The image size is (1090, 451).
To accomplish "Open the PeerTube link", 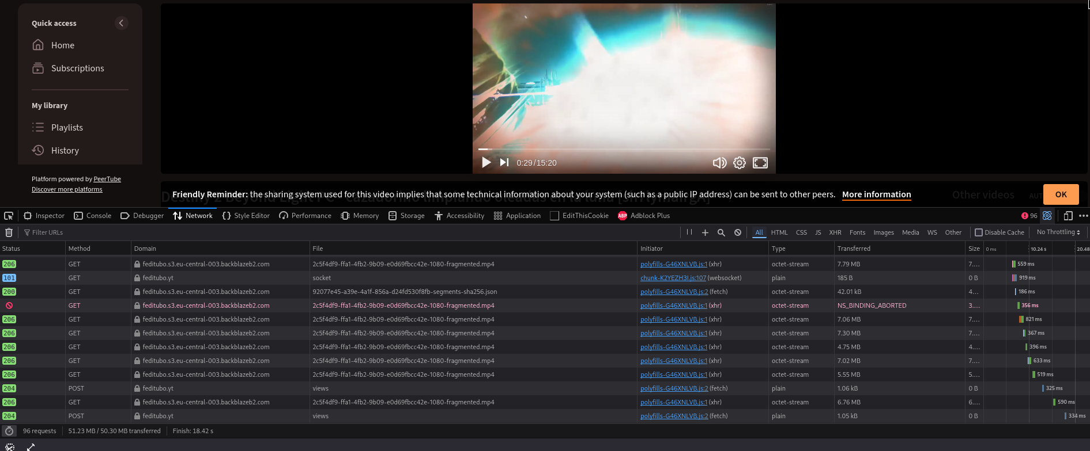I will 107,179.
